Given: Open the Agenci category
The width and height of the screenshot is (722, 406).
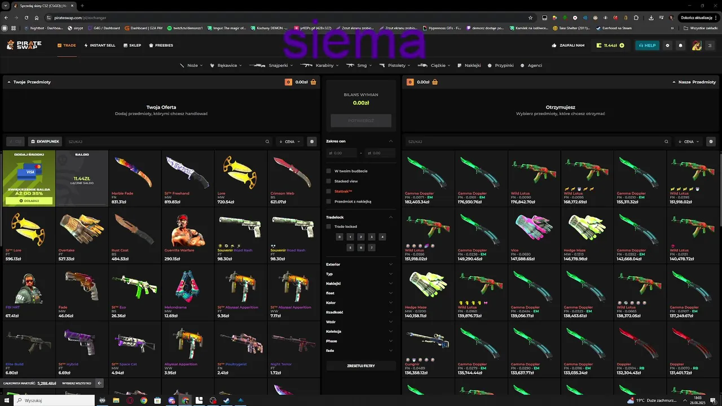Looking at the screenshot, I should (x=531, y=65).
